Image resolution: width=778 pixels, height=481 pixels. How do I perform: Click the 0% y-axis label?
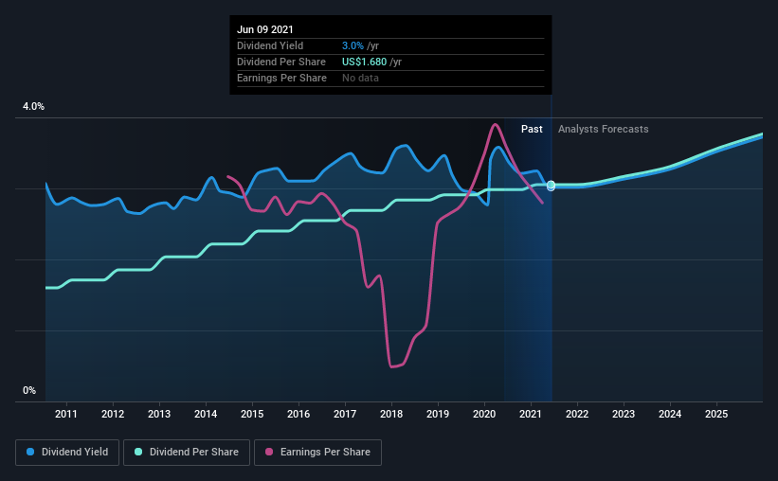[29, 391]
